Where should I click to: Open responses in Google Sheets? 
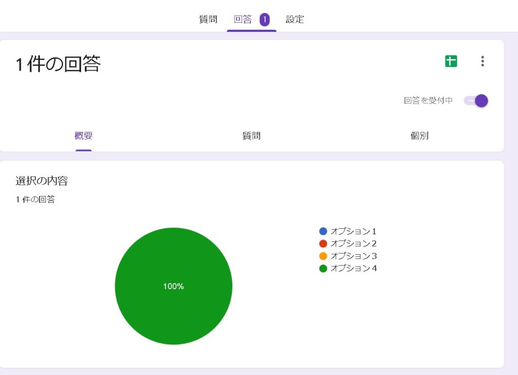click(x=451, y=62)
